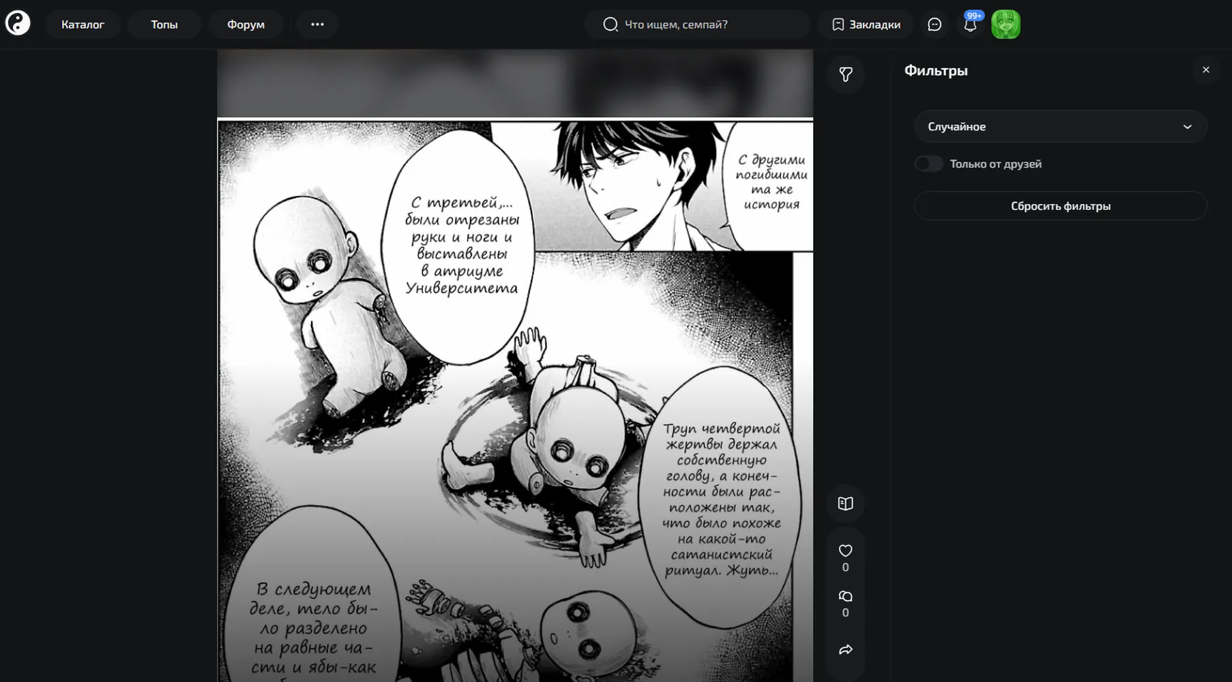
Task: Share the page with the arrow icon
Action: point(846,650)
